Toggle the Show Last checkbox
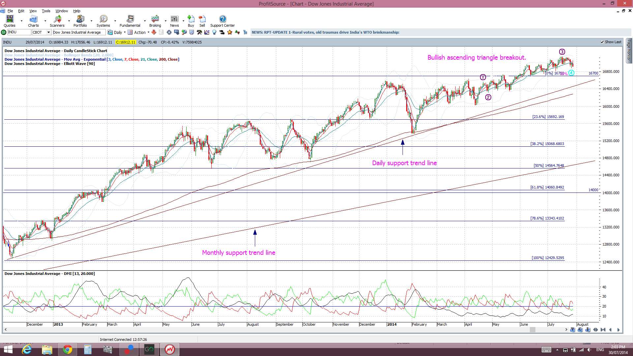Viewport: 633px width, 356px height. 602,42
